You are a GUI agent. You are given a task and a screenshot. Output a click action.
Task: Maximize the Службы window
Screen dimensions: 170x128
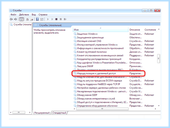pyautogui.click(x=151, y=10)
